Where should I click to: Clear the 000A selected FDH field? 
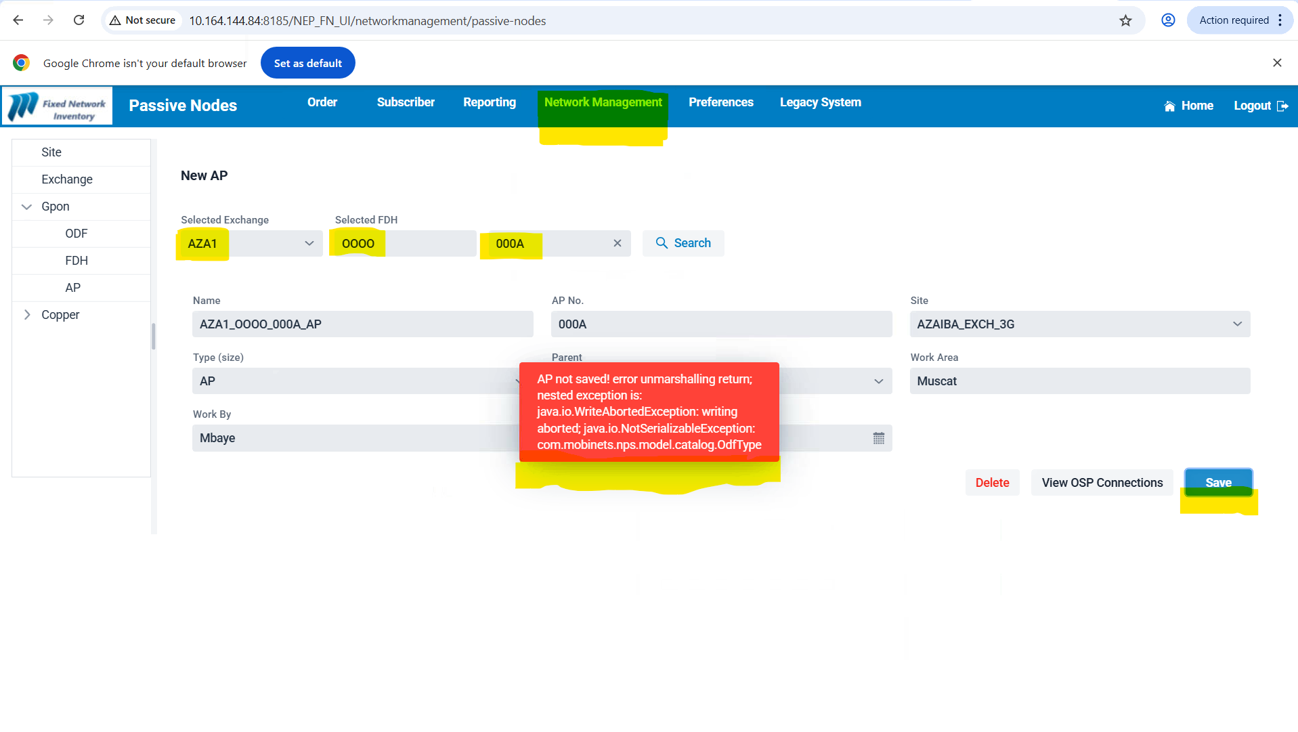pyautogui.click(x=617, y=243)
